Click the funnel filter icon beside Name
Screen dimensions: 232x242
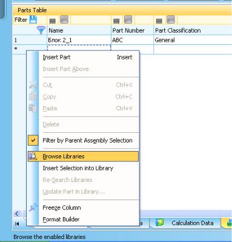(x=41, y=30)
